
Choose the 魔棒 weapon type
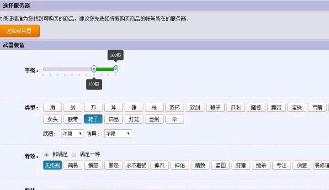pyautogui.click(x=256, y=108)
